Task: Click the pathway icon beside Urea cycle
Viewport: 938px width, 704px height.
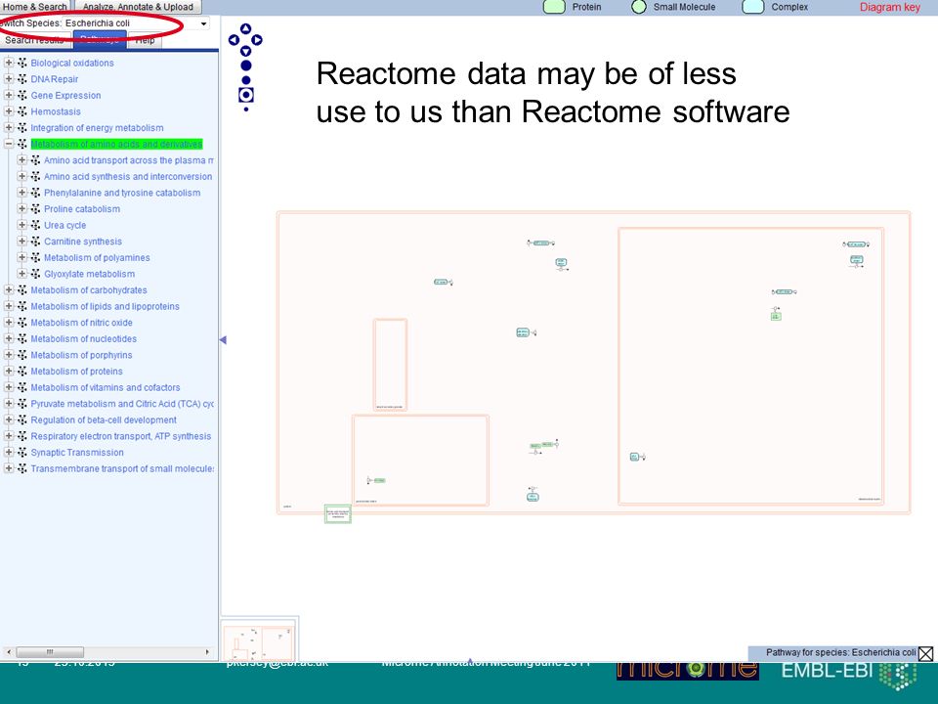Action: 35,225
